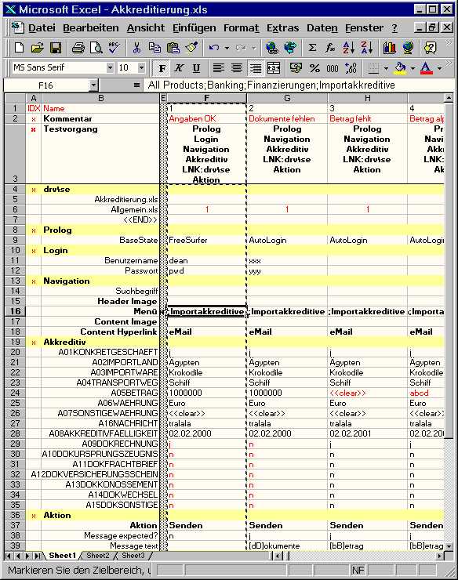Paste with the clipboard icon

click(x=173, y=48)
